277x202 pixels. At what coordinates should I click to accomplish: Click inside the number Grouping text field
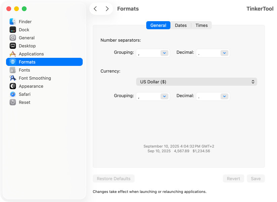pos(148,53)
